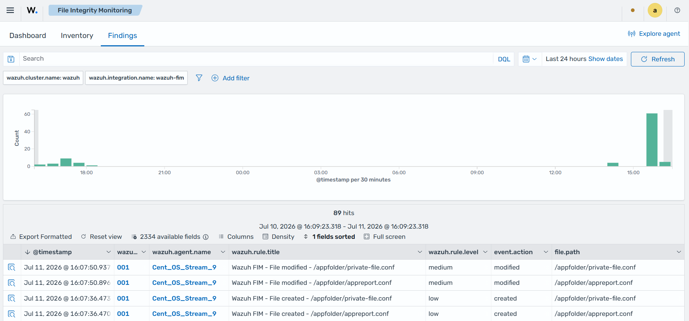The width and height of the screenshot is (689, 321).
Task: Open agent 001 in 16:07:50.896 row
Action: tap(123, 283)
